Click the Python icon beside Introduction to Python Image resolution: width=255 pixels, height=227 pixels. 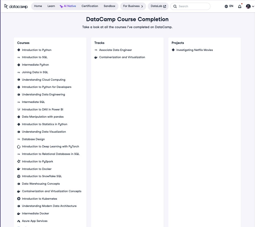(19, 50)
